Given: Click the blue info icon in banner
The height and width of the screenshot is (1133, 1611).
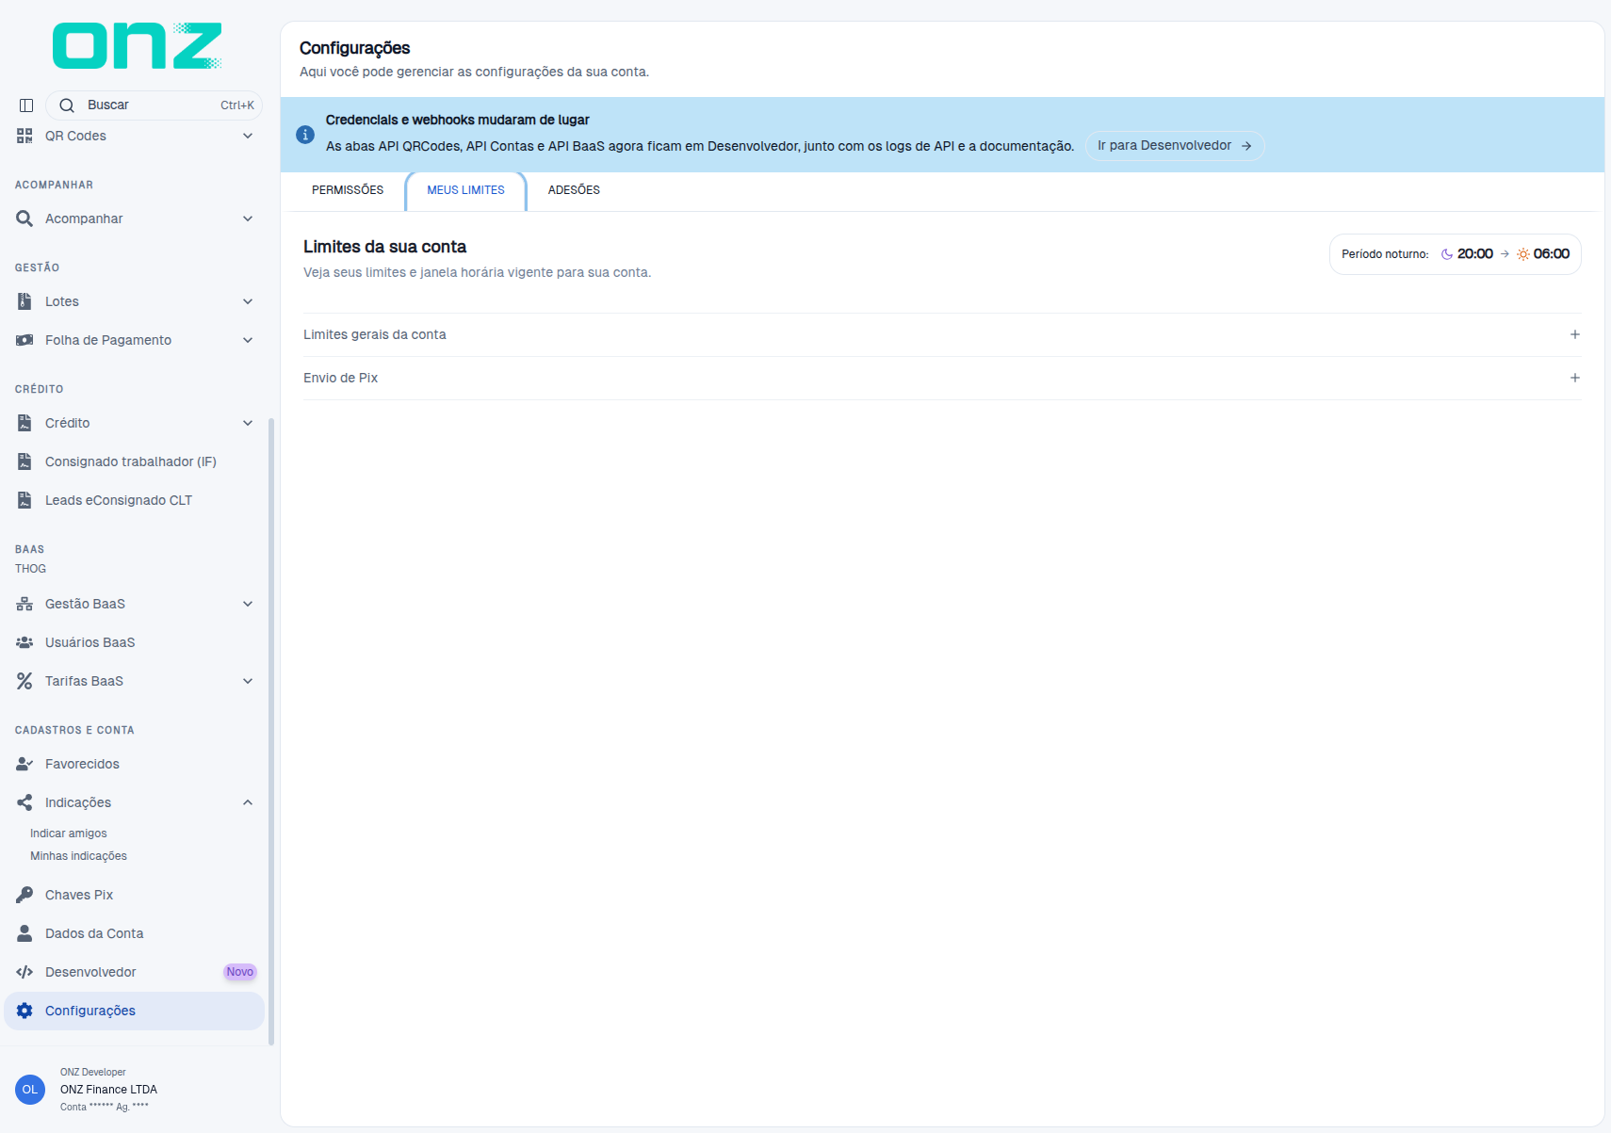Looking at the screenshot, I should pyautogui.click(x=305, y=135).
